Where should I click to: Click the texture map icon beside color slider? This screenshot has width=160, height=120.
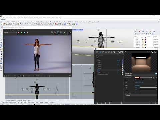coord(154,78)
